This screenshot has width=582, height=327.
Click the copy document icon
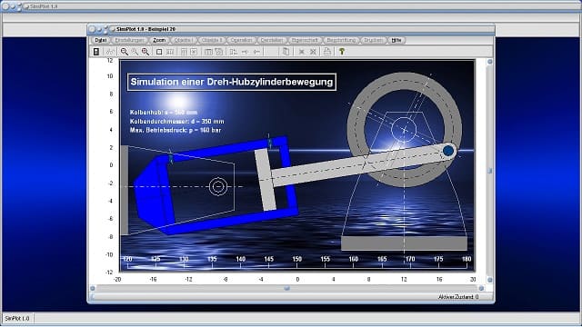(286, 52)
